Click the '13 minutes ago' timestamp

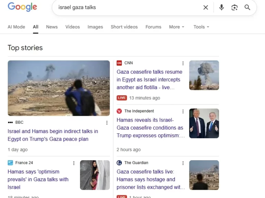pyautogui.click(x=145, y=98)
